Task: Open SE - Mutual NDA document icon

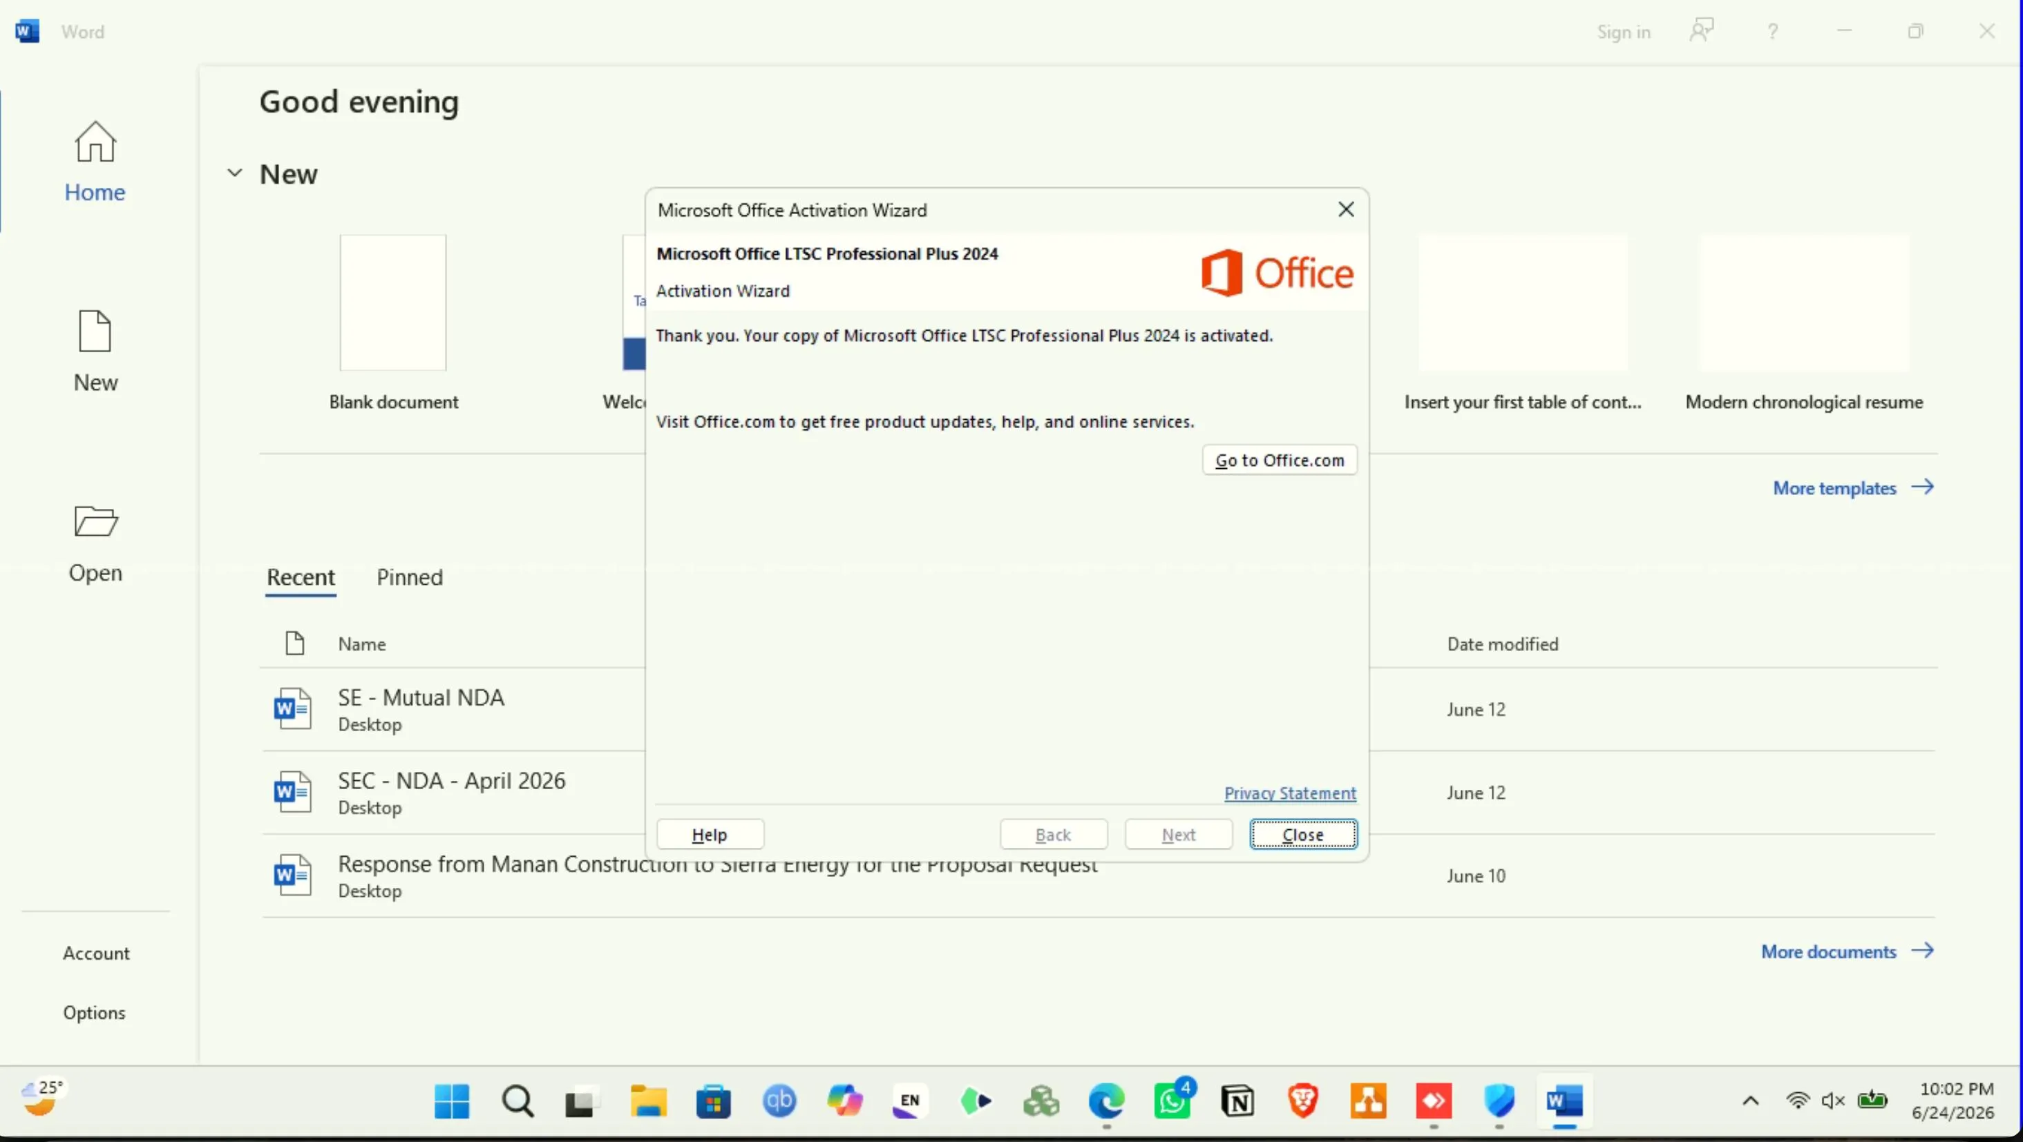Action: [293, 709]
